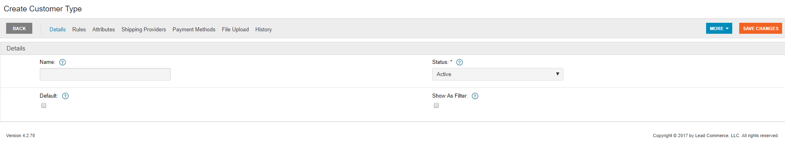Switch to the Rules tab
The height and width of the screenshot is (155, 785).
click(x=79, y=29)
